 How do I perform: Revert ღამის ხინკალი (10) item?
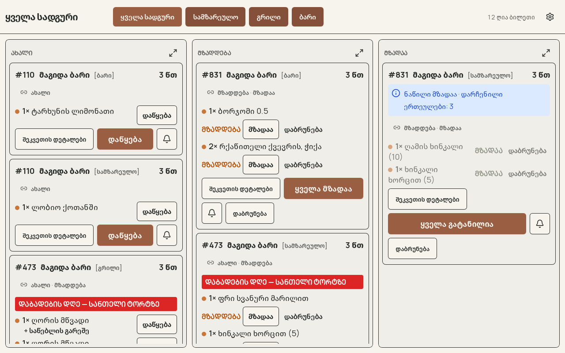527,151
